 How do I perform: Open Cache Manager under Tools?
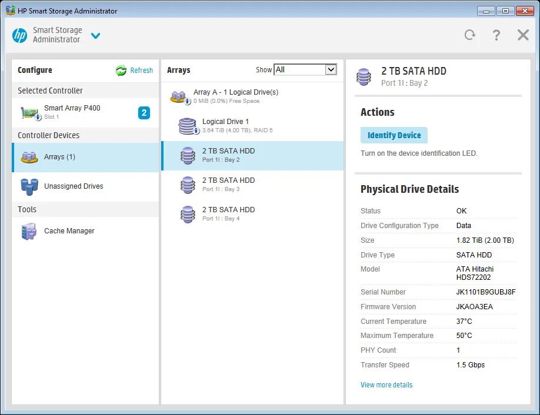85,231
